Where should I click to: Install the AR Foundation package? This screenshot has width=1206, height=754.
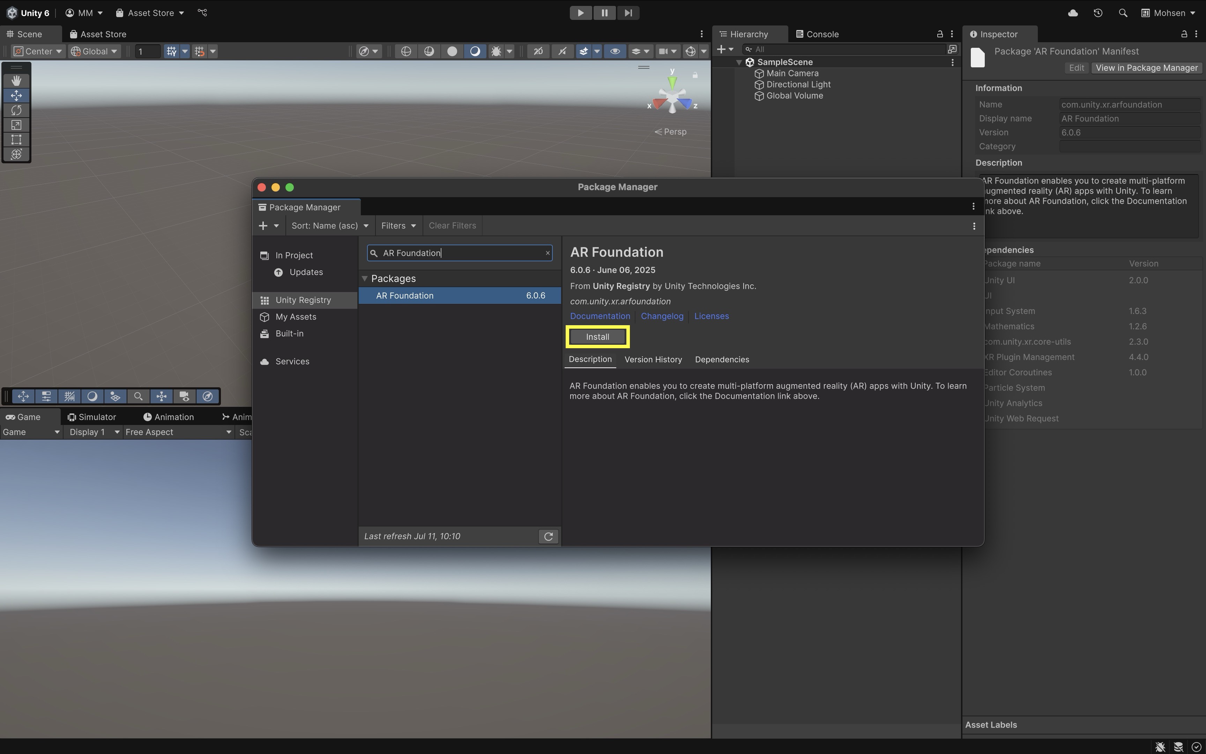597,337
